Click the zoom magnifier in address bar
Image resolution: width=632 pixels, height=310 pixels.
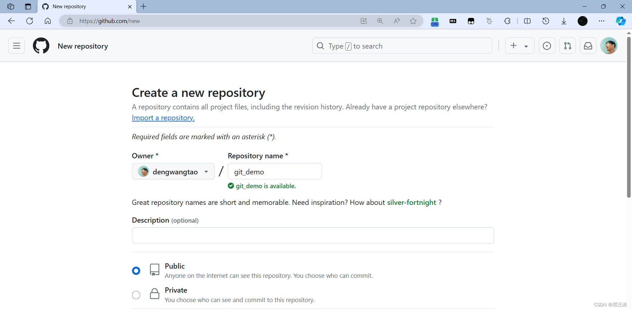tap(380, 21)
